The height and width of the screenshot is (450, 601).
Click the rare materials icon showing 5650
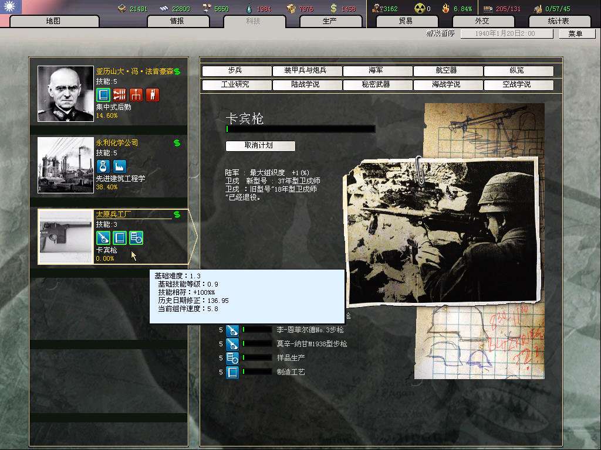click(207, 8)
